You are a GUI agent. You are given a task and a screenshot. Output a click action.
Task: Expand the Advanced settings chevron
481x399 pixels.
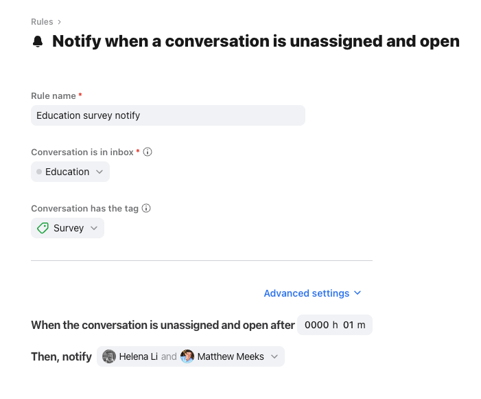tap(357, 293)
